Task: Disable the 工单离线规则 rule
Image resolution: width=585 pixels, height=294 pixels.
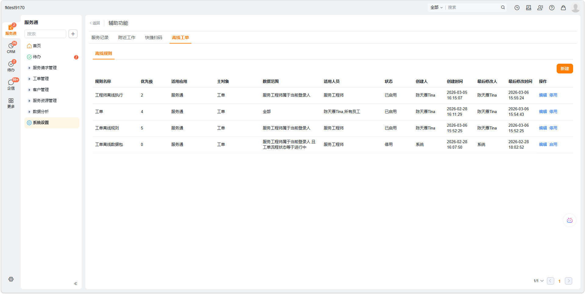Action: click(x=553, y=128)
